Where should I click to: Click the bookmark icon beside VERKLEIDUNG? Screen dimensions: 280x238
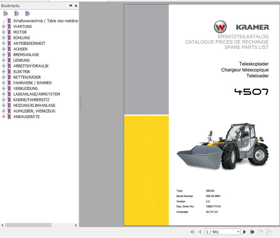pos(9,89)
